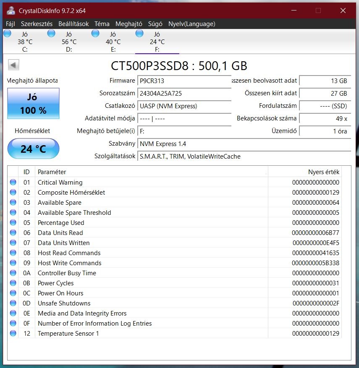Click the blue status orb for drive F:
The height and width of the screenshot is (368, 359).
[139, 33]
